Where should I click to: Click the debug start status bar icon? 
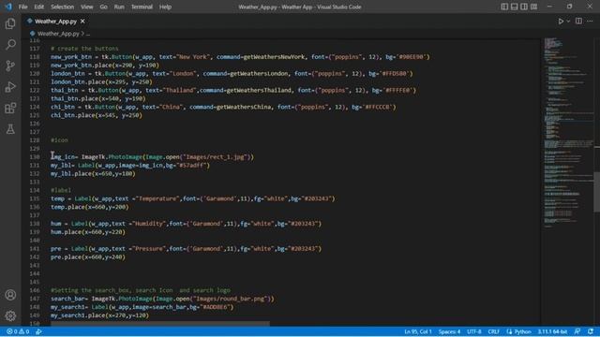pos(38,331)
